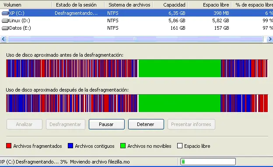Screen dimensions: 273x167
Task: Click label 'Uso de disco aproximado antes'
Action: tap(65, 55)
